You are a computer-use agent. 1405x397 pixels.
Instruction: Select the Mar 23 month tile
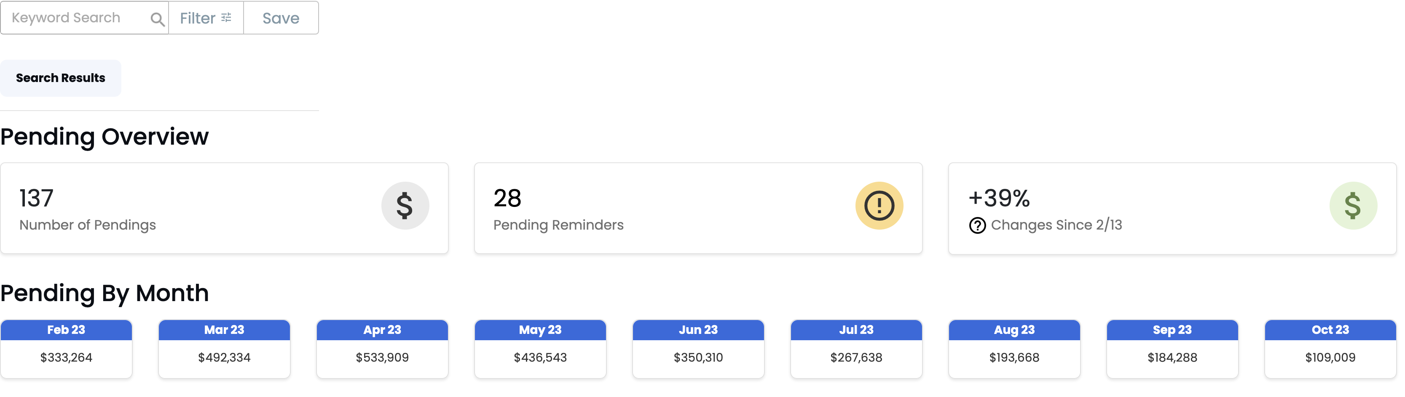224,349
